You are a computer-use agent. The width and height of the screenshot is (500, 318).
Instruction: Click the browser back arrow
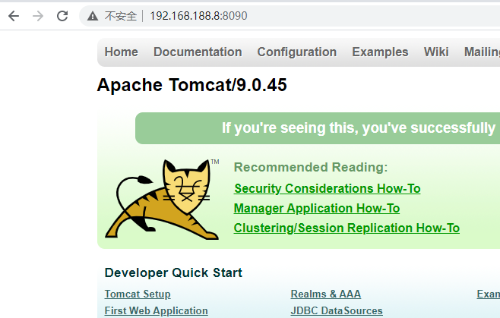coord(14,16)
